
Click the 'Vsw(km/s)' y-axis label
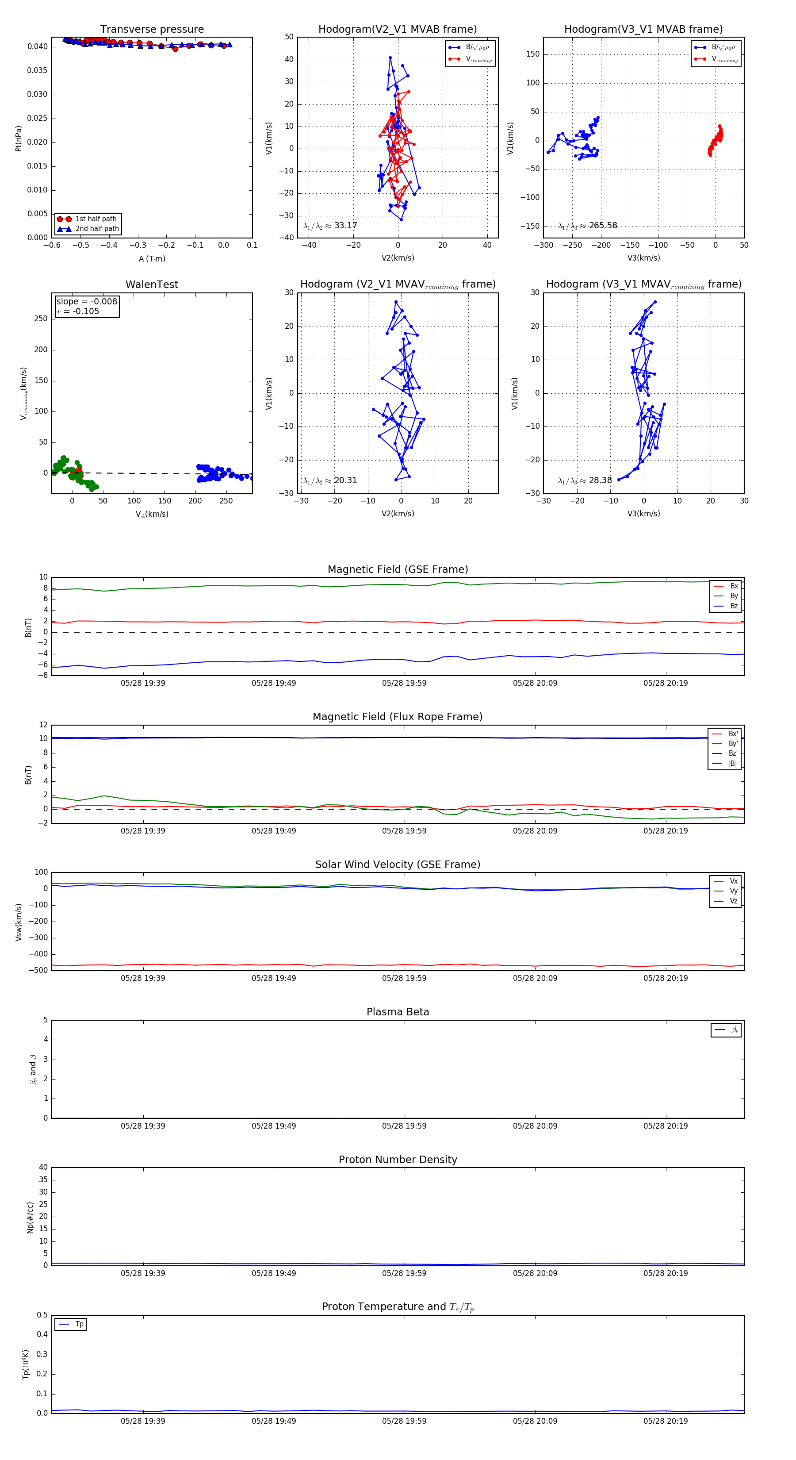pyautogui.click(x=18, y=922)
